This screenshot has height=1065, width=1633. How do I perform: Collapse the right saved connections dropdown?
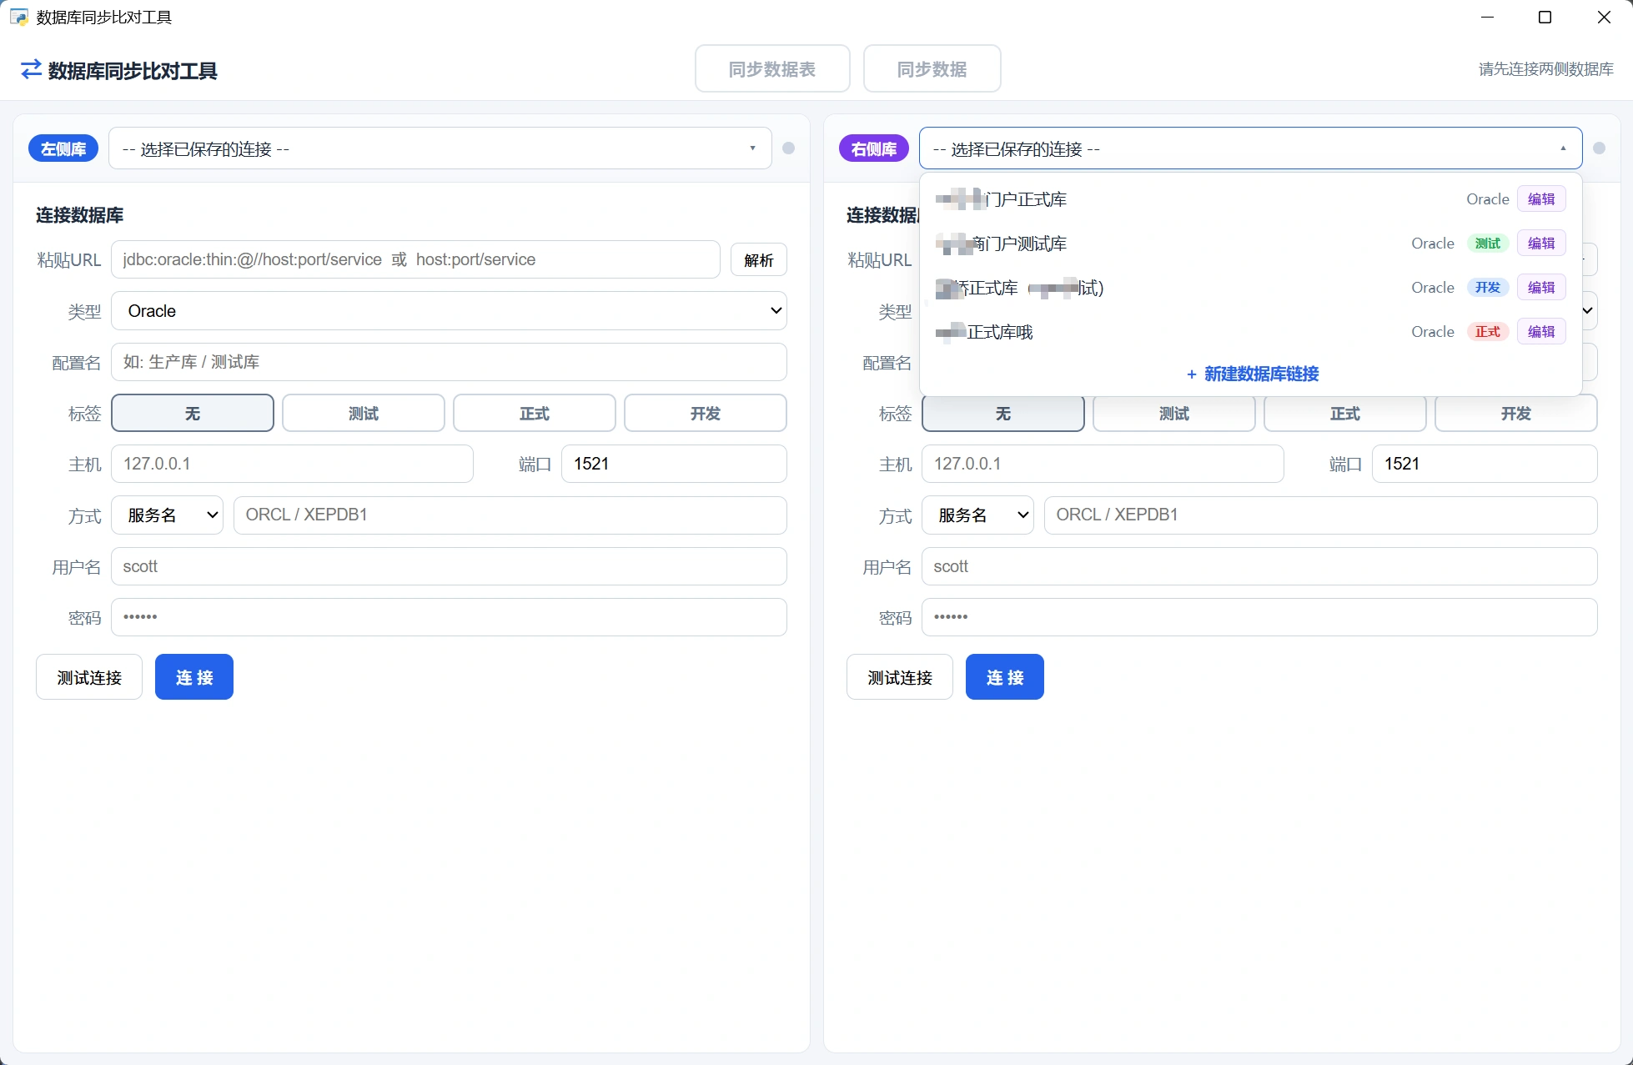[x=1251, y=148]
